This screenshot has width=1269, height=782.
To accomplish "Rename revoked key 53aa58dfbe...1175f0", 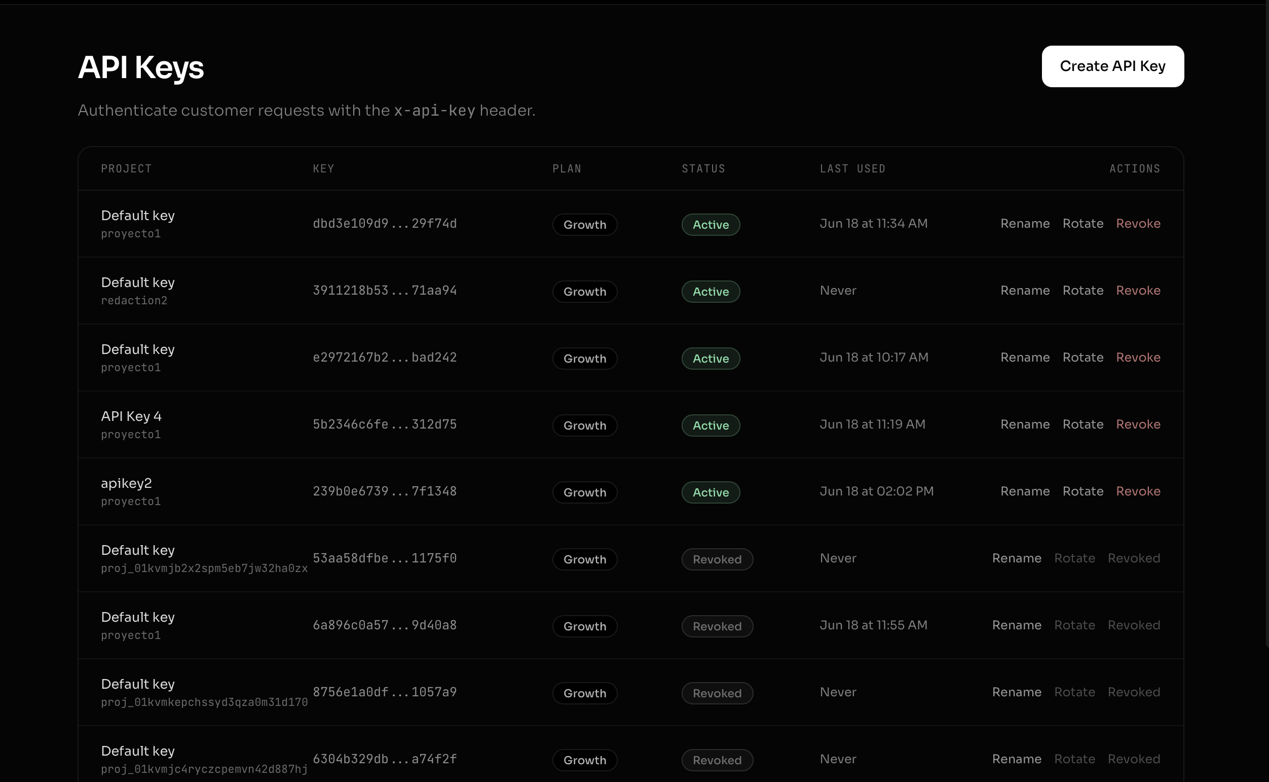I will tap(1016, 558).
